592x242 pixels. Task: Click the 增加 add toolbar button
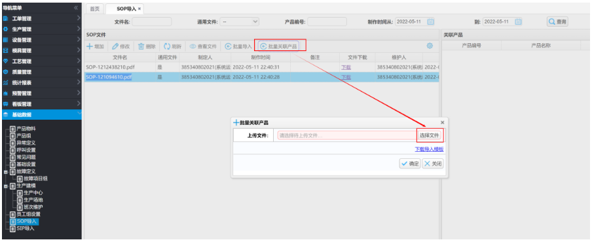tap(96, 46)
